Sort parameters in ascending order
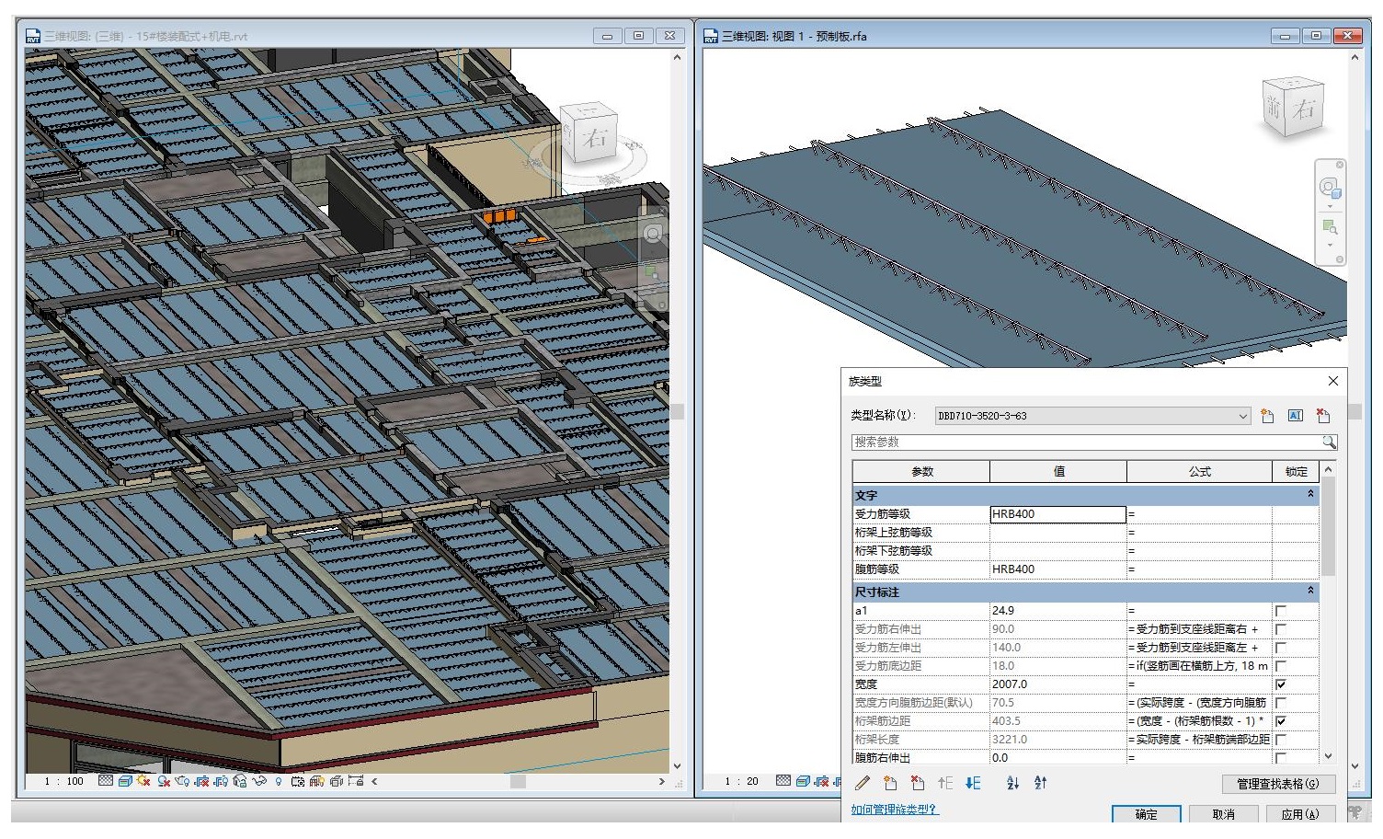Viewport: 1383px width, 839px height. 1012,783
